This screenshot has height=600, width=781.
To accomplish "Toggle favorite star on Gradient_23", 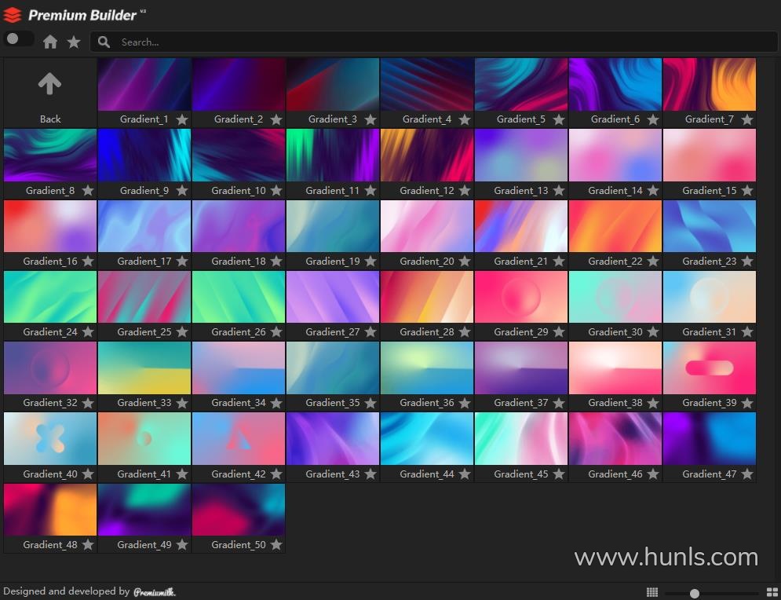I will [747, 262].
